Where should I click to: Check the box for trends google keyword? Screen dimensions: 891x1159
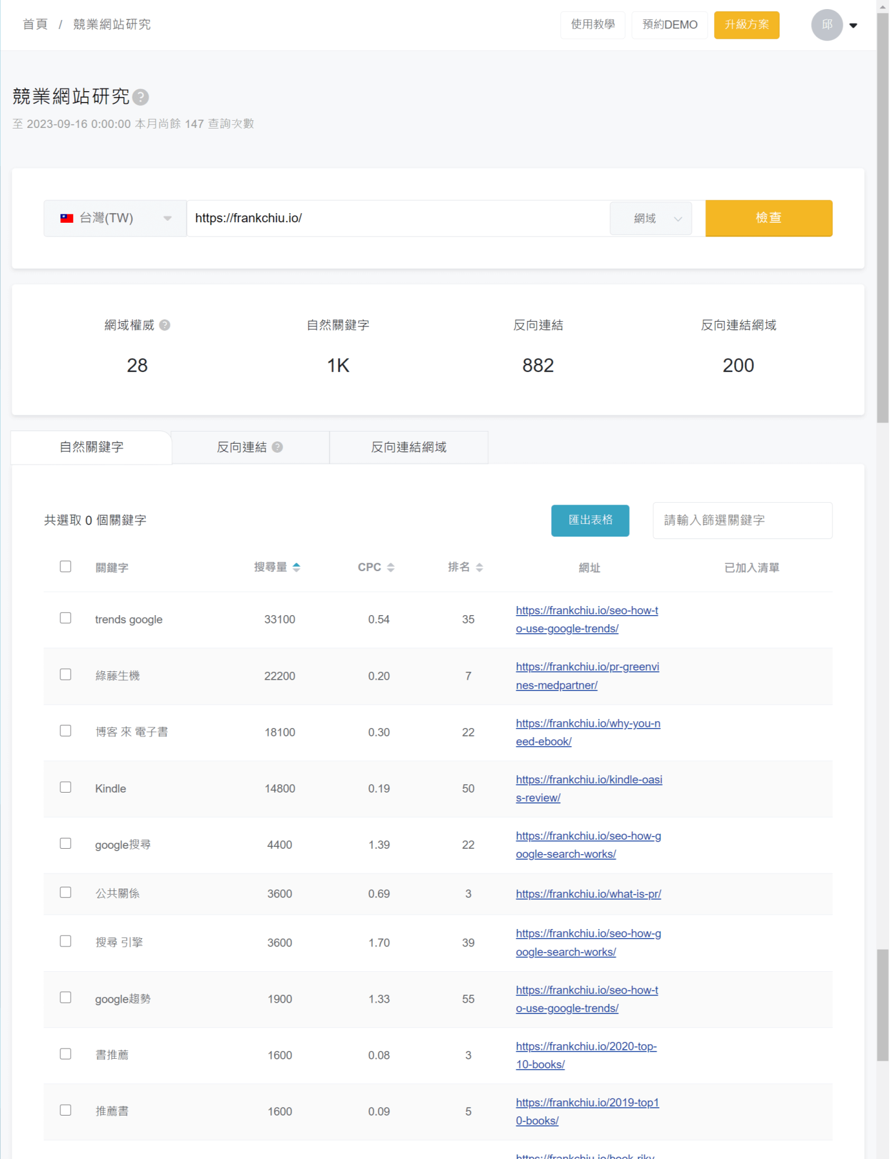(66, 618)
